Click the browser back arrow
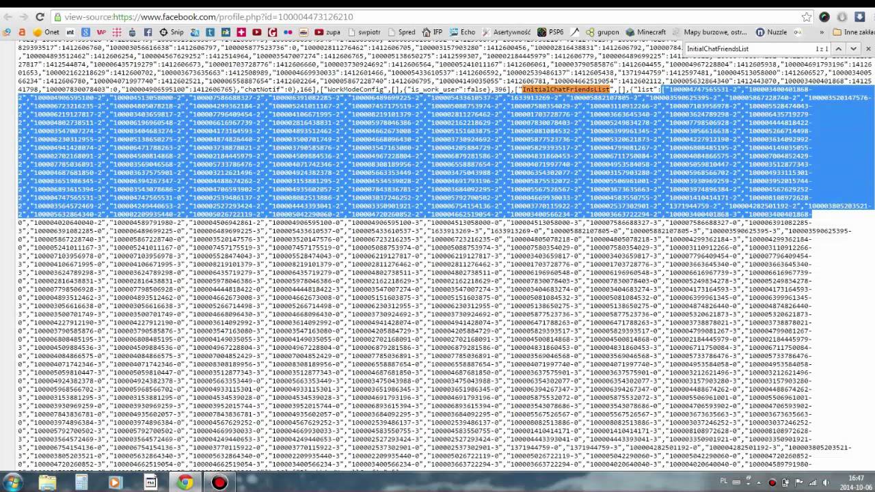 [8, 17]
